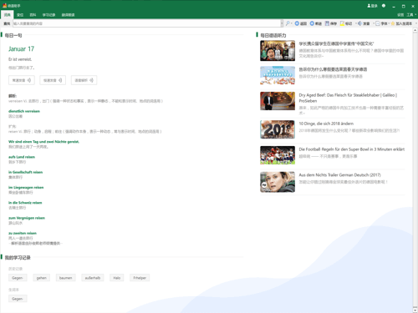Click the yellow highlight mark (标记) icon
This screenshot has height=313, width=418.
click(342, 23)
